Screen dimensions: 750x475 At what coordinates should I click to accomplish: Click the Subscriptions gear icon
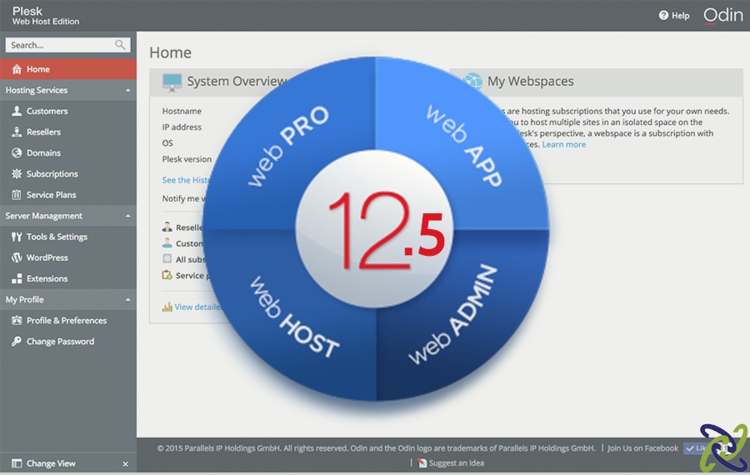pos(17,174)
